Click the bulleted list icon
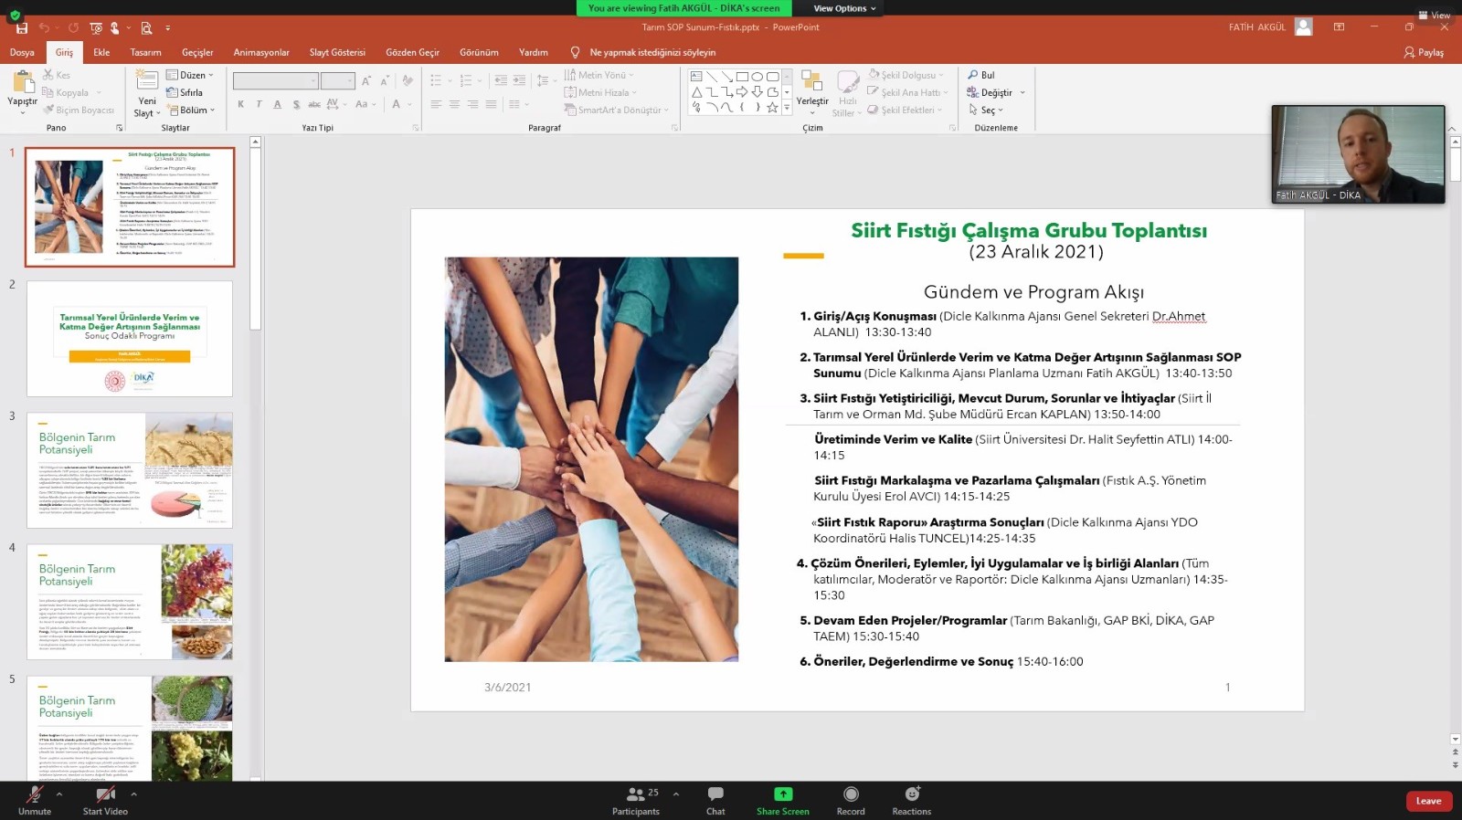1462x820 pixels. click(436, 80)
